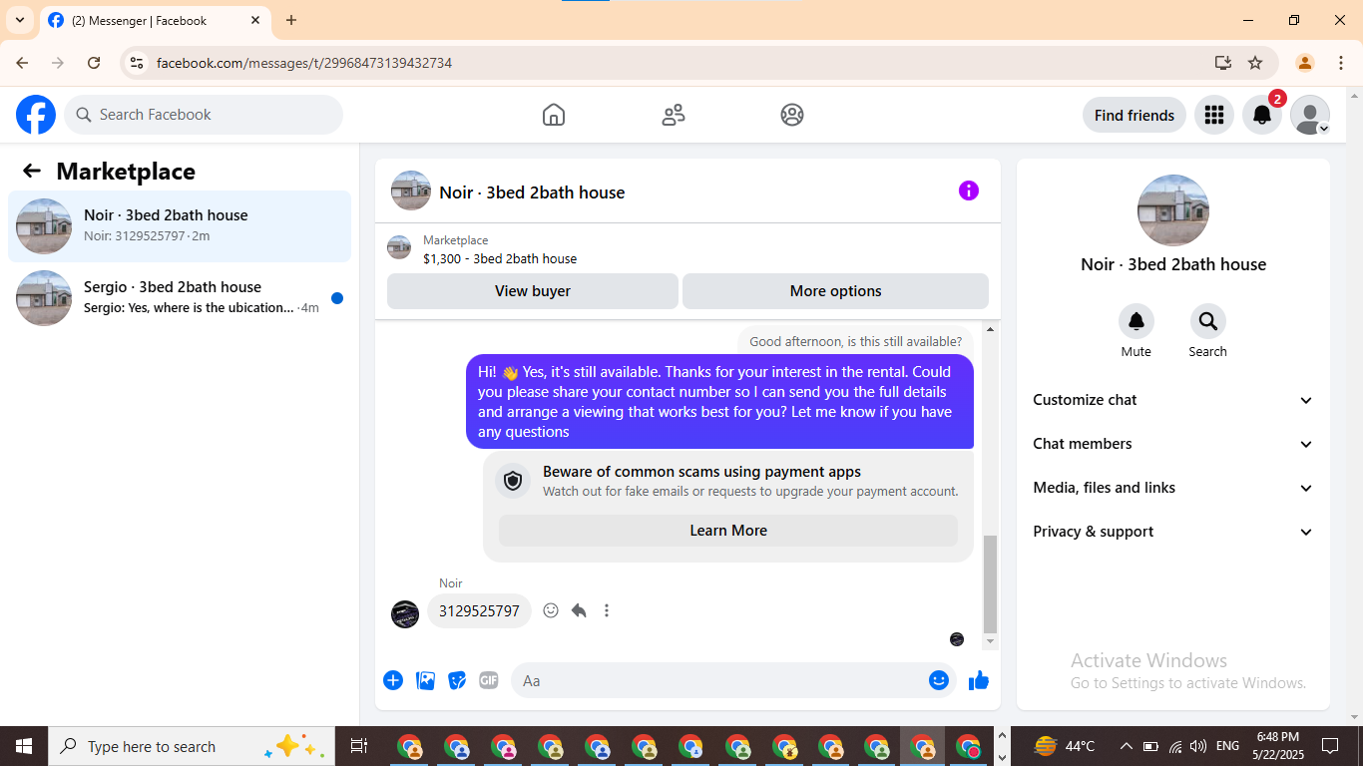The width and height of the screenshot is (1363, 766).
Task: Open Task View on taskbar
Action: coord(359,746)
